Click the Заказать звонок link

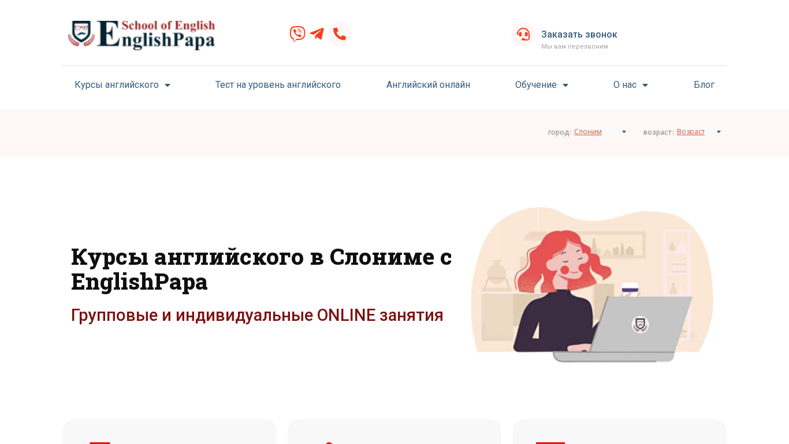pyautogui.click(x=579, y=34)
